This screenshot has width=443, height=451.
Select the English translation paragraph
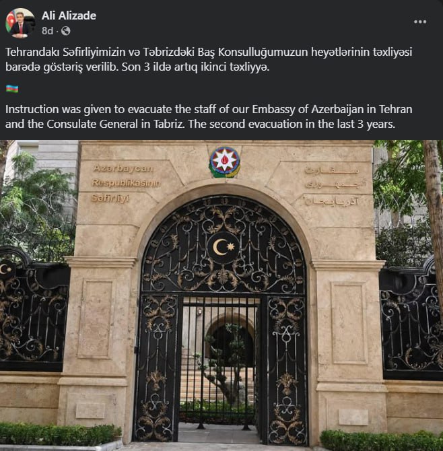click(209, 116)
